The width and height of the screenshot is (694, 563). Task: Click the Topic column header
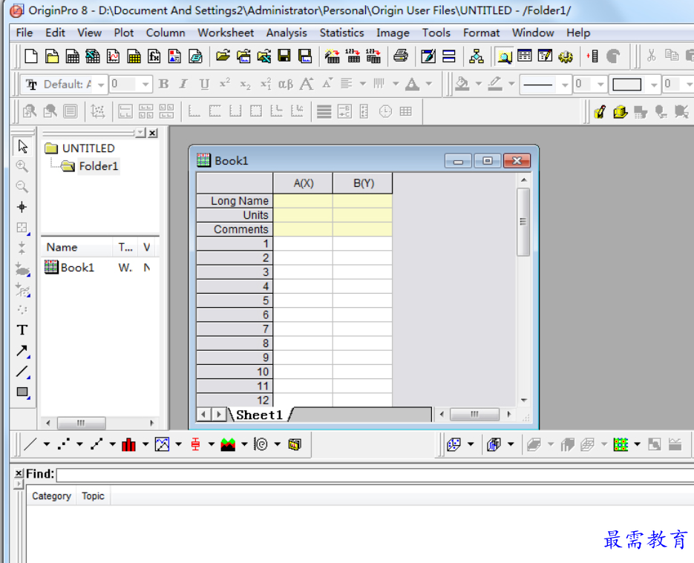[x=93, y=495]
